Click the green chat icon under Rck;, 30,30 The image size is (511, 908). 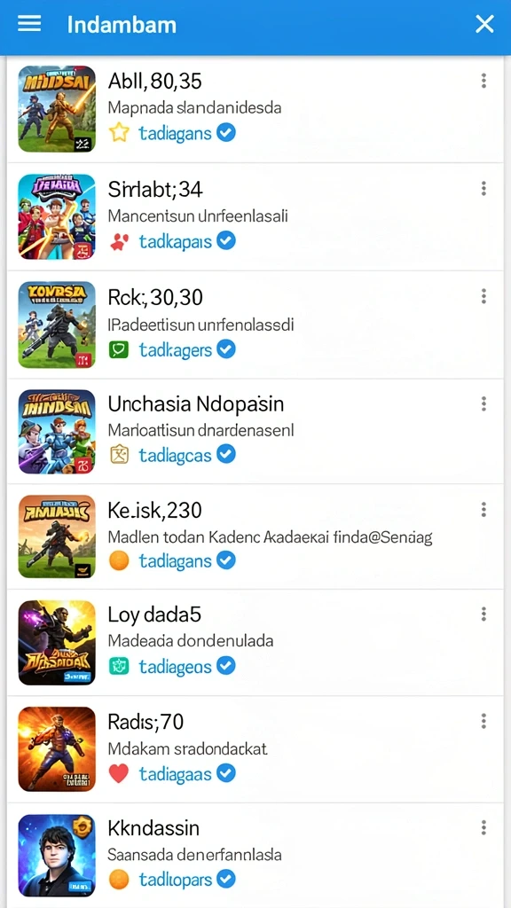coord(119,349)
